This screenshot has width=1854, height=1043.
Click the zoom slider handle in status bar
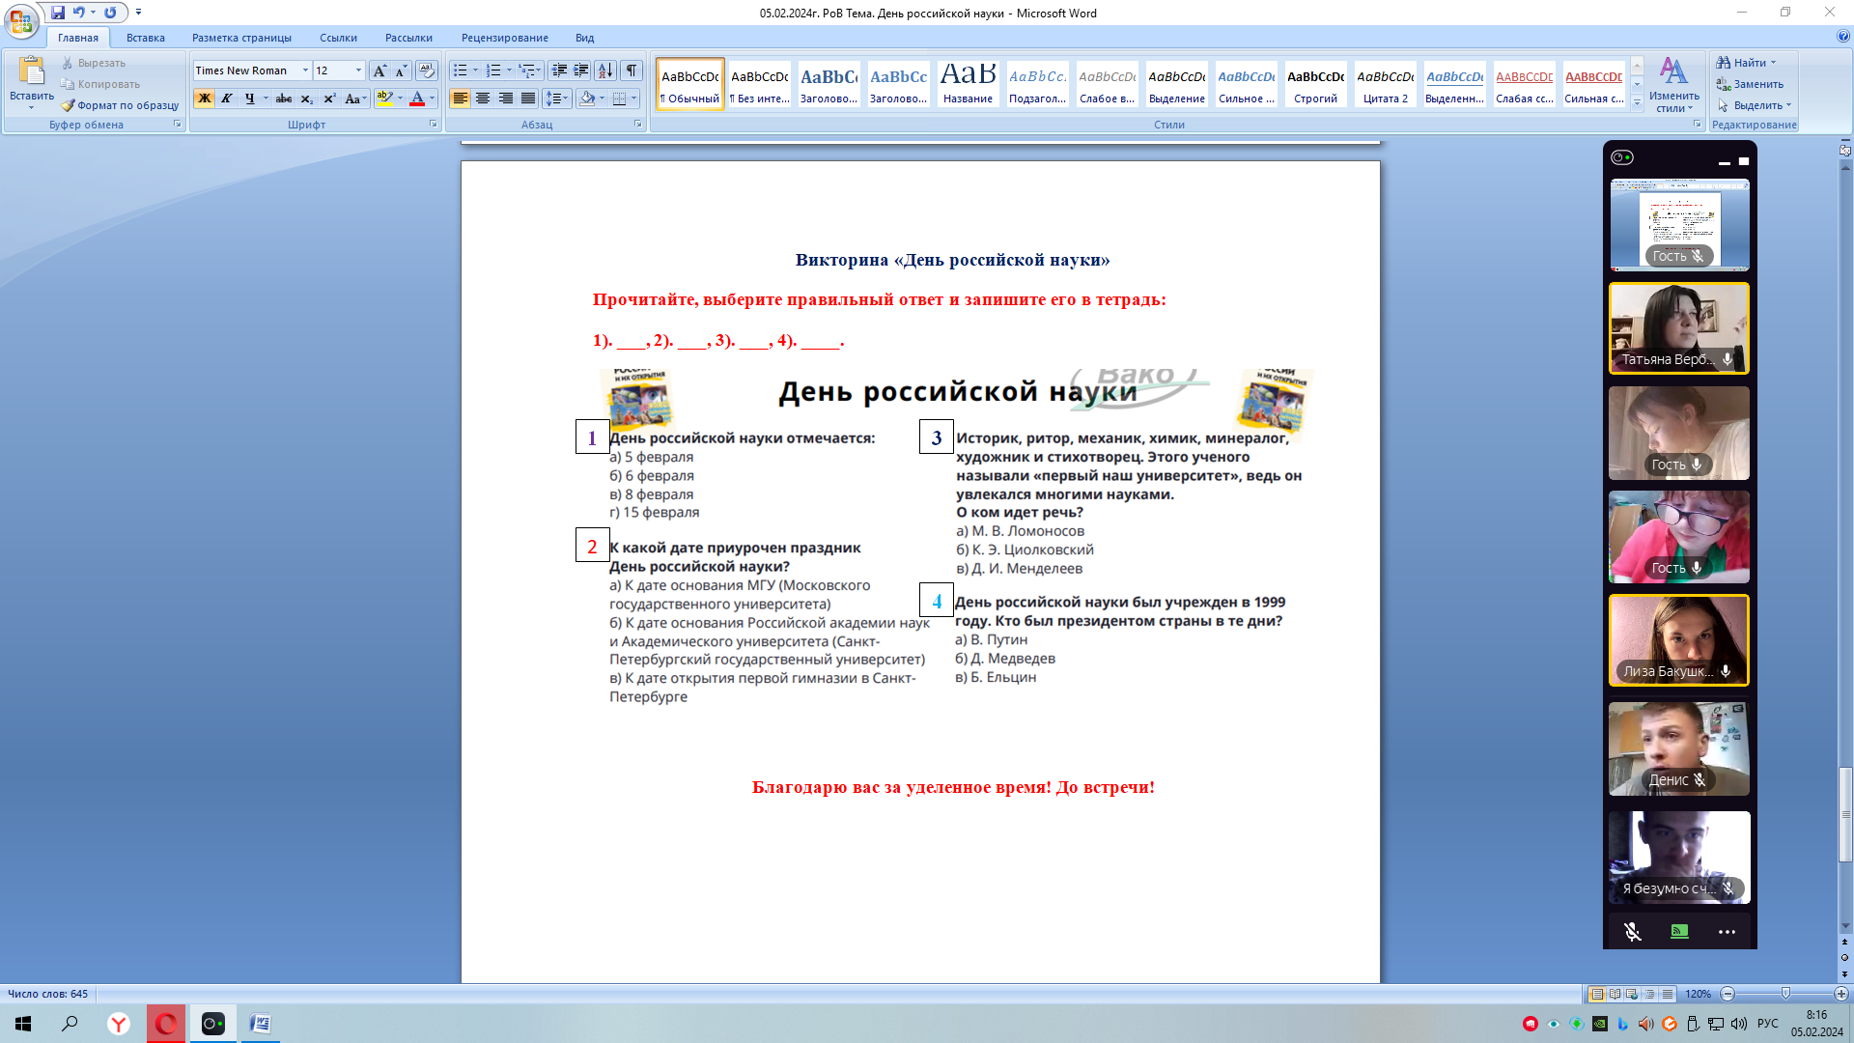click(1785, 994)
